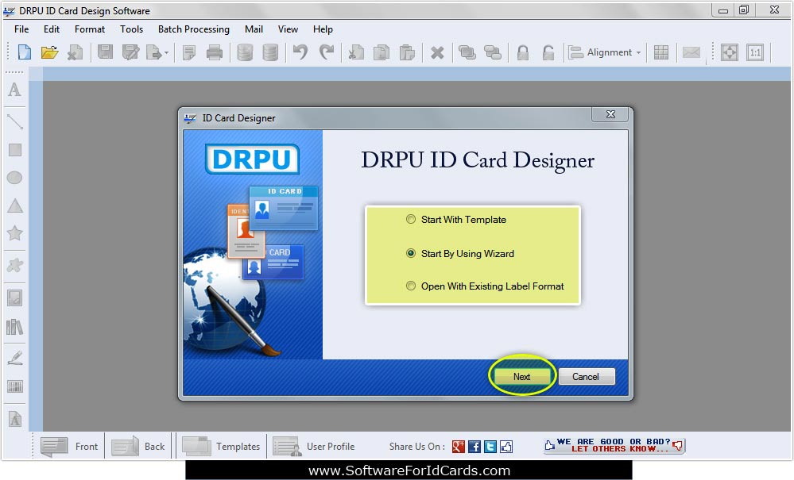Click the envelope mail toolbar icon

pyautogui.click(x=691, y=52)
